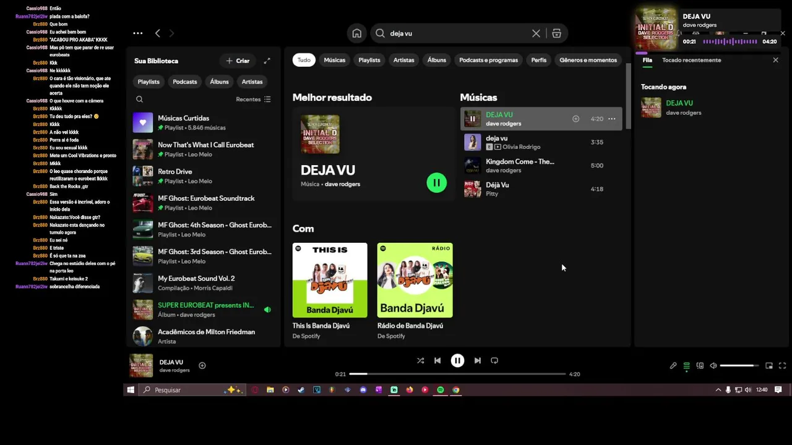This screenshot has height=445, width=792.
Task: Filter library by Podcasts chip
Action: (x=185, y=82)
